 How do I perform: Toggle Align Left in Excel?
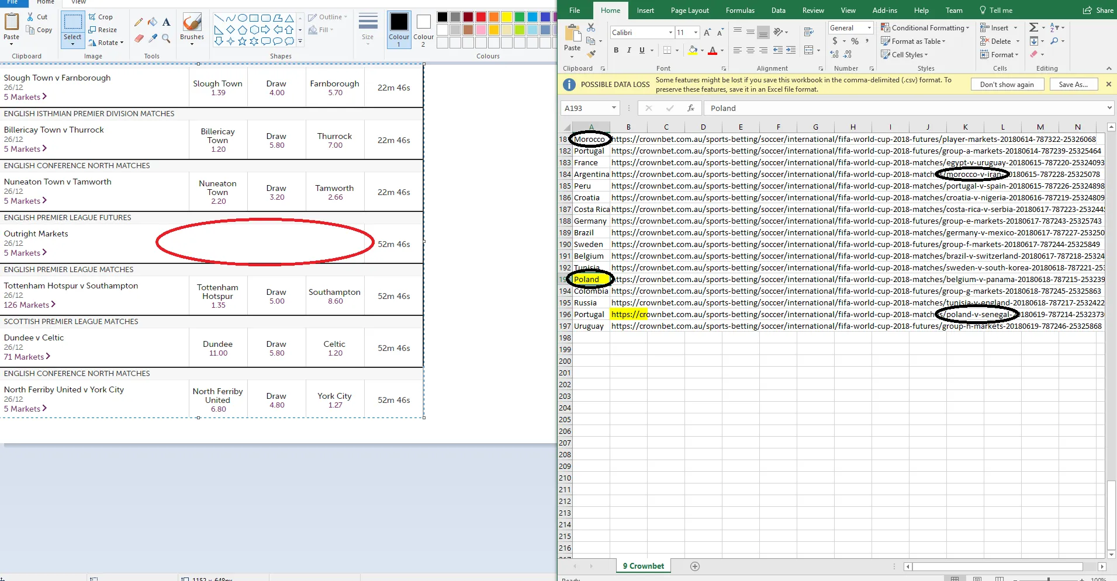coord(738,50)
